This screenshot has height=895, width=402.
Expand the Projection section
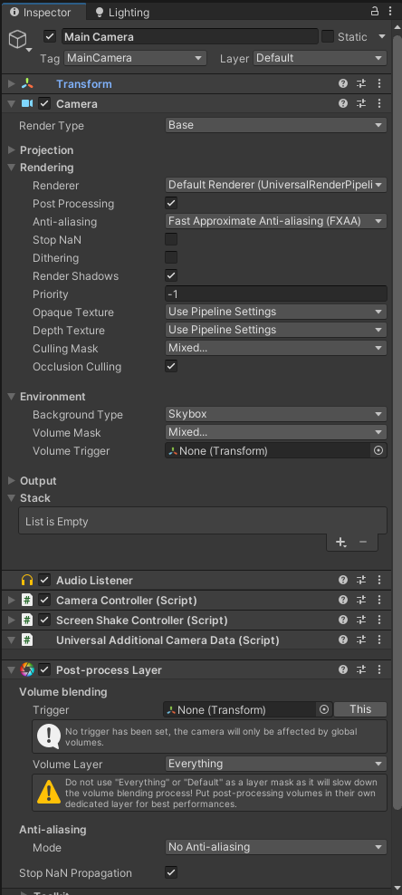[46, 150]
